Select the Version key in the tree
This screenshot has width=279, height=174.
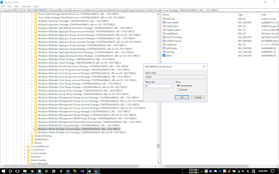pos(38,143)
